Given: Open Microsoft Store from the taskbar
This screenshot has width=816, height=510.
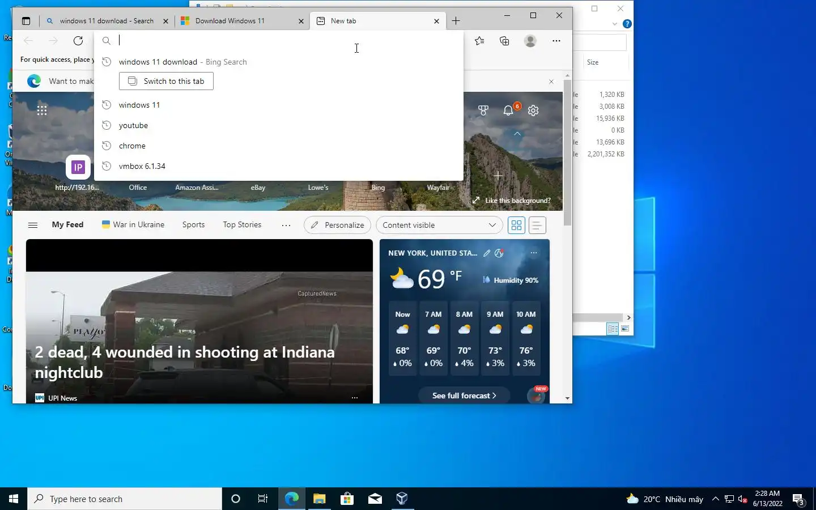Looking at the screenshot, I should [x=347, y=499].
